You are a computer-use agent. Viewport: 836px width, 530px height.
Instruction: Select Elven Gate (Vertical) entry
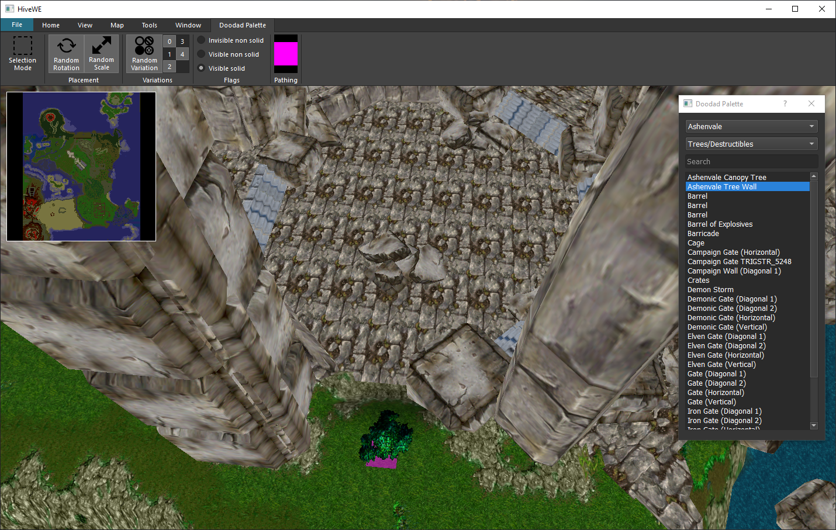tap(748, 364)
